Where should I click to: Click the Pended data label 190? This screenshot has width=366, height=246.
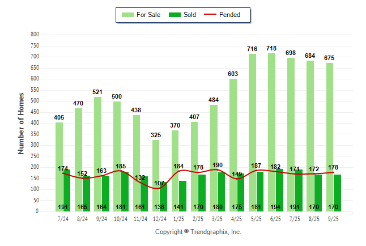[218, 165]
